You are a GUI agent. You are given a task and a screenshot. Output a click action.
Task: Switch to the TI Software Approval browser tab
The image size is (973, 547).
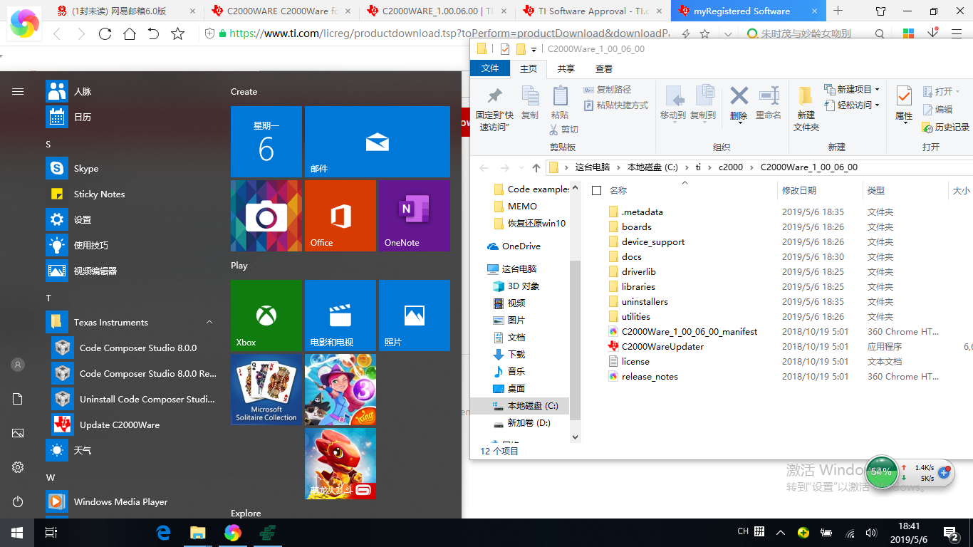click(591, 11)
